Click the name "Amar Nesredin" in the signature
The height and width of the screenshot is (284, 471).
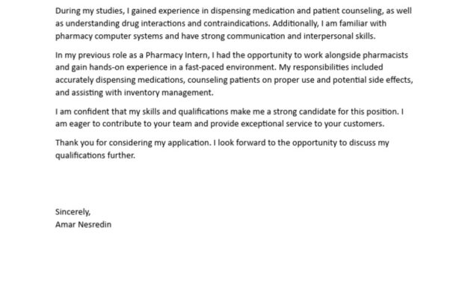[83, 224]
